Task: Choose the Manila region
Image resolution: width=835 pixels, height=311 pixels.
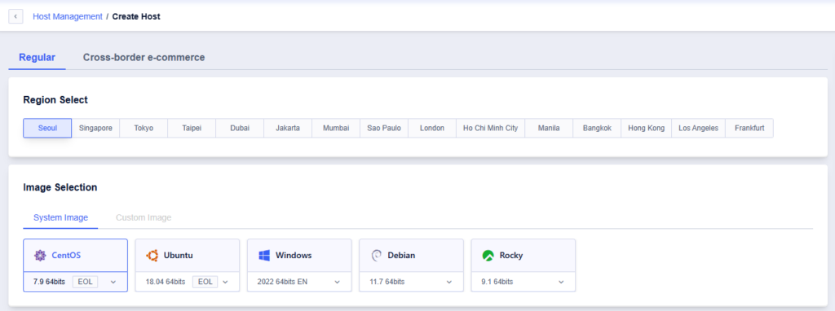Action: pyautogui.click(x=549, y=128)
